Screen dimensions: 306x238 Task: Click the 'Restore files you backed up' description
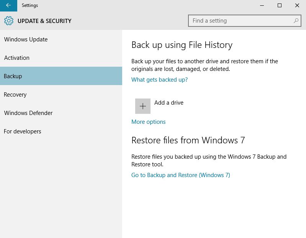click(209, 160)
